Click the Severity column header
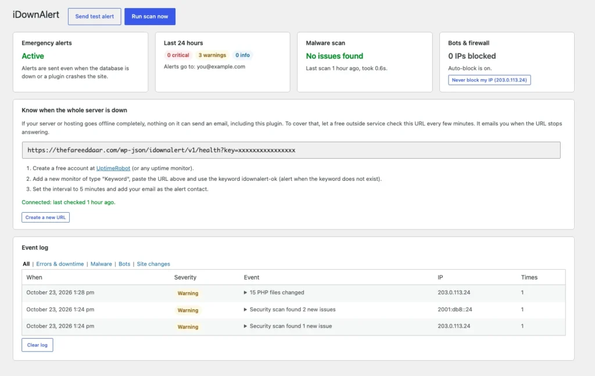The height and width of the screenshot is (376, 595). point(185,277)
